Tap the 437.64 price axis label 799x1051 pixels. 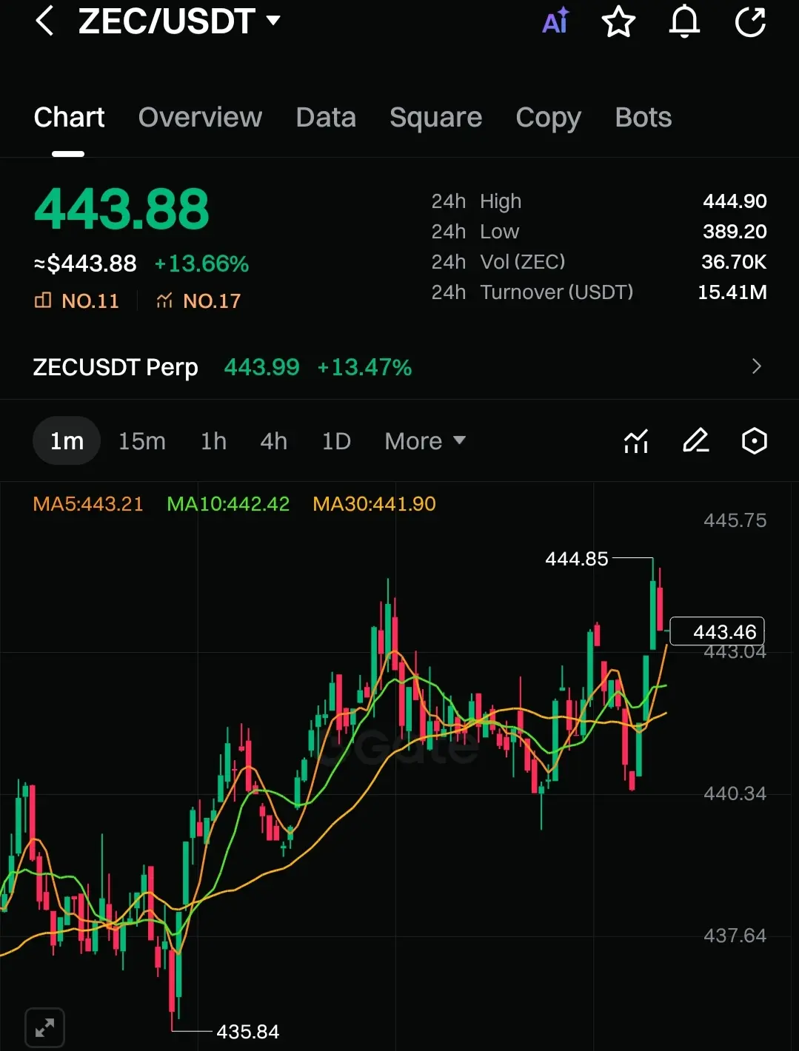tap(735, 936)
